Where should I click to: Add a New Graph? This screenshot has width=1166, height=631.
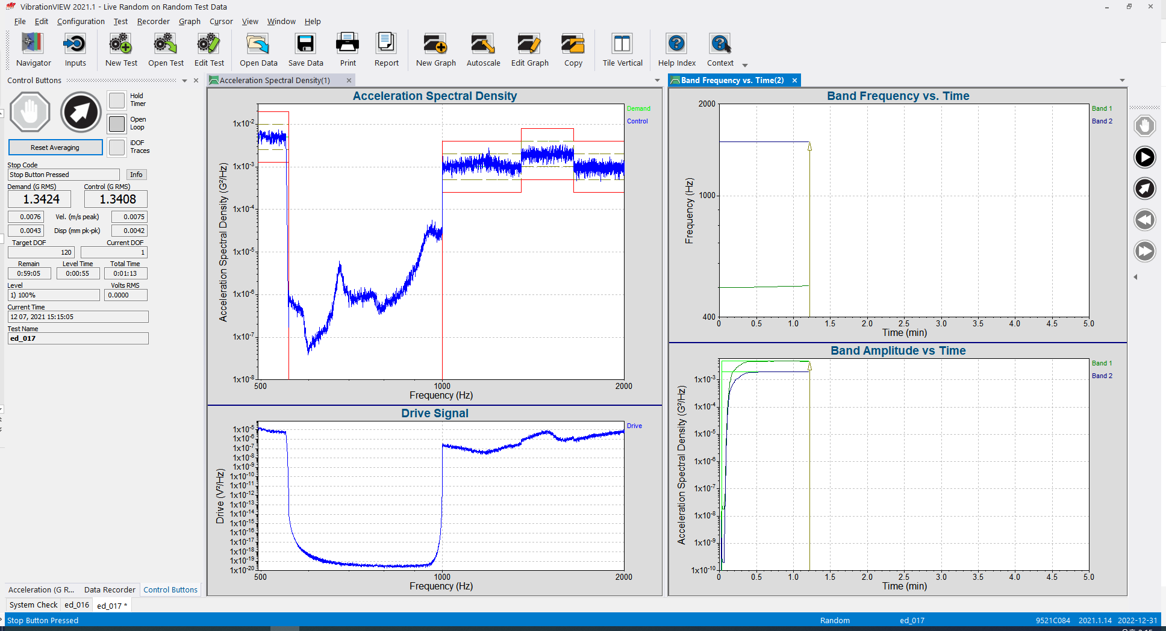[x=435, y=49]
